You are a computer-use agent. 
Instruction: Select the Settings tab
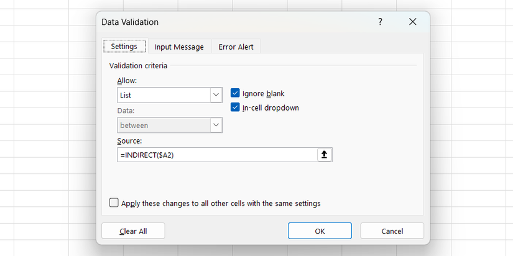(x=124, y=47)
